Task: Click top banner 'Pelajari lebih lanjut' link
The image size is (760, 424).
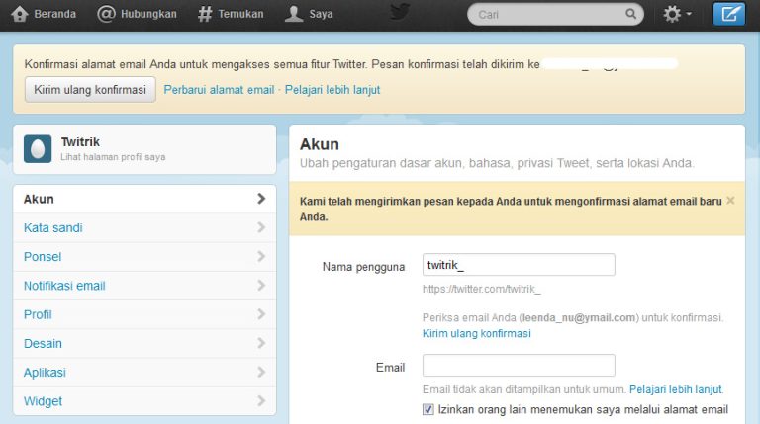Action: (x=332, y=90)
